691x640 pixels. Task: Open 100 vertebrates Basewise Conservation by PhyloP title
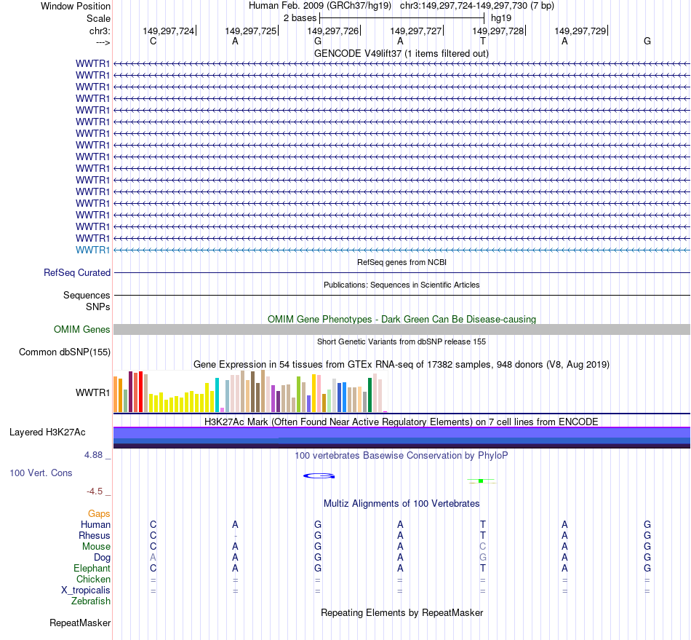(x=402, y=455)
